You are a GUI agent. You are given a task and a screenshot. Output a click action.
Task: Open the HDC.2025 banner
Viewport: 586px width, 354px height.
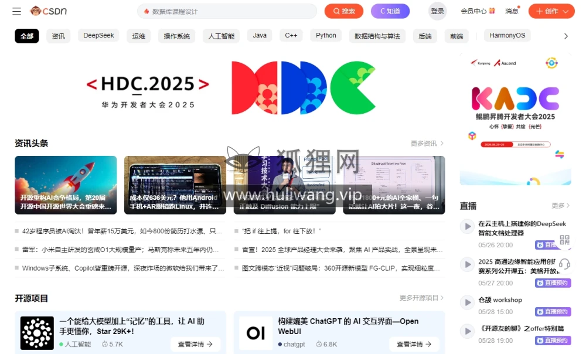coord(230,88)
